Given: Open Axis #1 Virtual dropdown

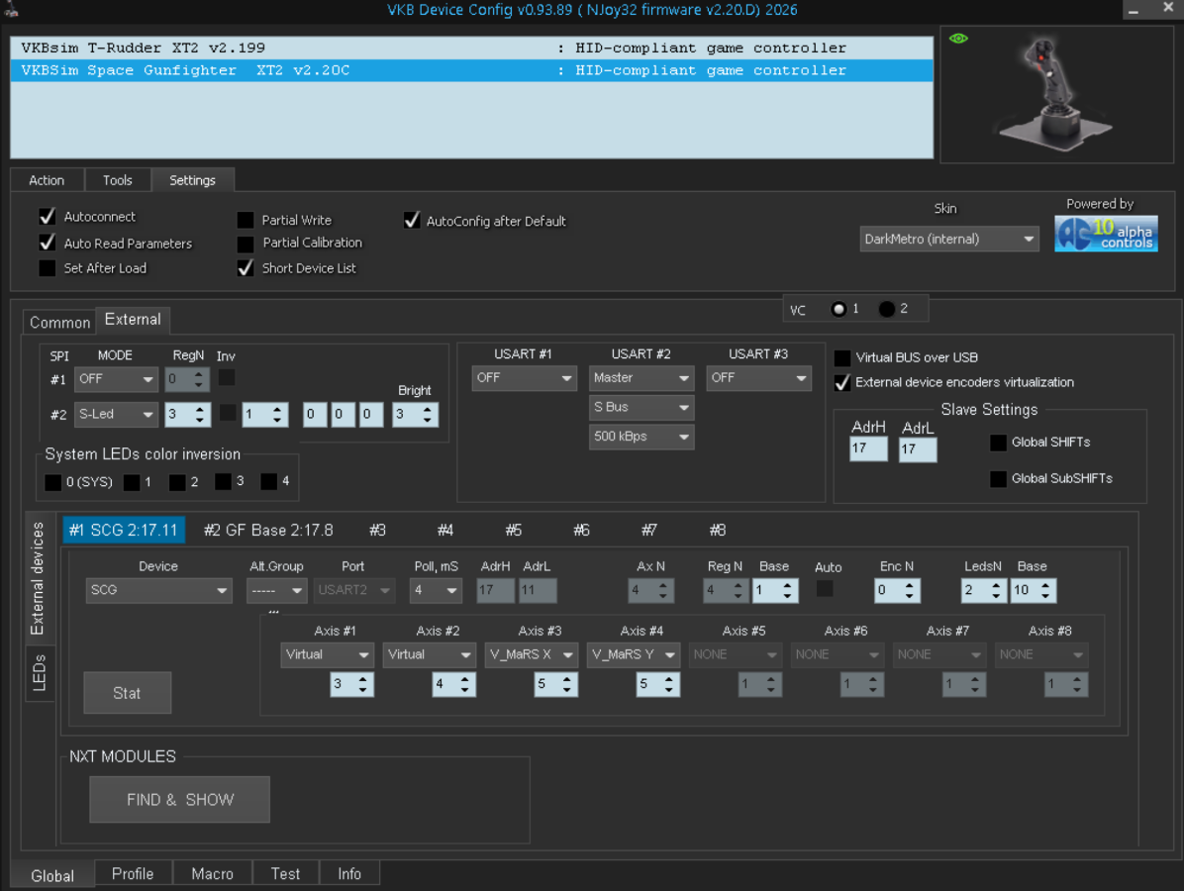Looking at the screenshot, I should point(327,654).
